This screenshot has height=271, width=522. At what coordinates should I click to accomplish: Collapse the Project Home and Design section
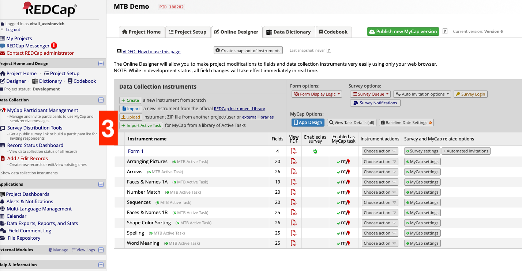pyautogui.click(x=101, y=63)
